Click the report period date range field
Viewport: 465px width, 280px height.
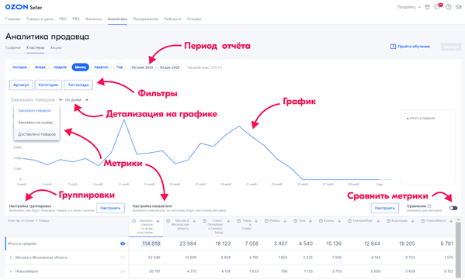tap(156, 67)
